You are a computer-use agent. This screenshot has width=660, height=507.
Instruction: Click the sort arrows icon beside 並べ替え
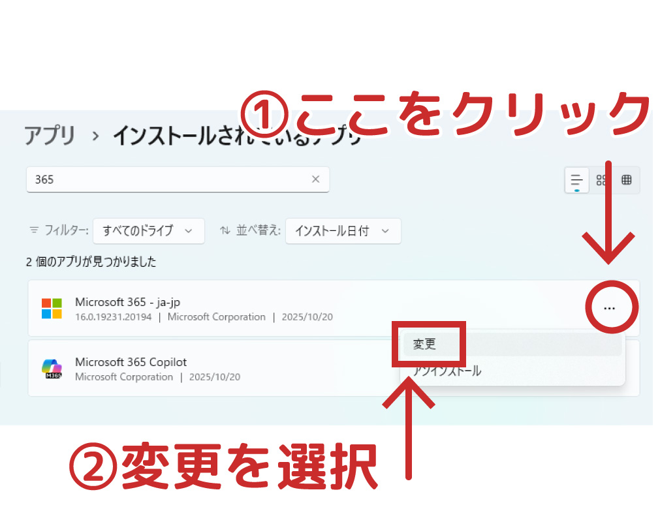(225, 230)
